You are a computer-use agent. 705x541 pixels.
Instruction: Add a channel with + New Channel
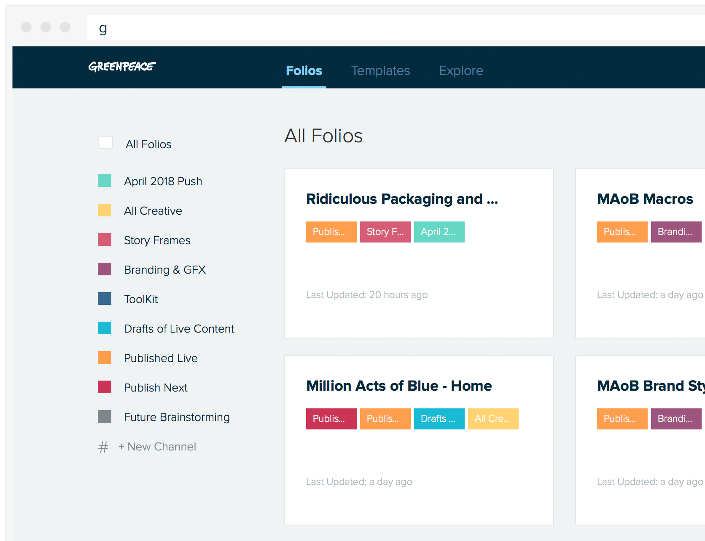click(157, 447)
